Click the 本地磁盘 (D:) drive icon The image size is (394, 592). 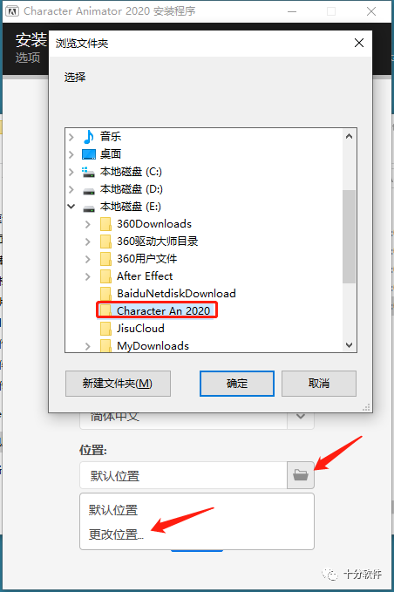point(89,190)
